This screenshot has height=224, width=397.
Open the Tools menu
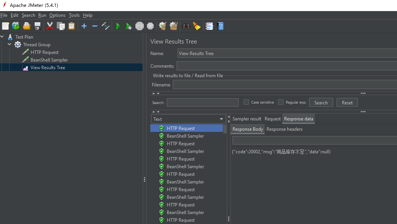coord(74,15)
